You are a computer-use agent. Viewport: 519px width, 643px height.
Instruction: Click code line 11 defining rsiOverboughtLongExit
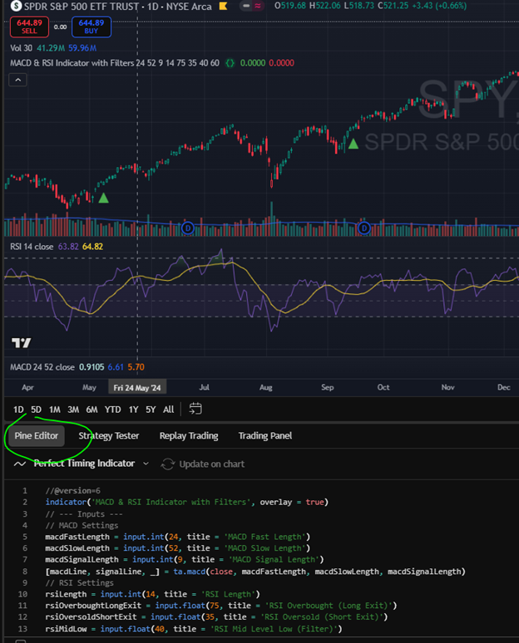point(221,606)
